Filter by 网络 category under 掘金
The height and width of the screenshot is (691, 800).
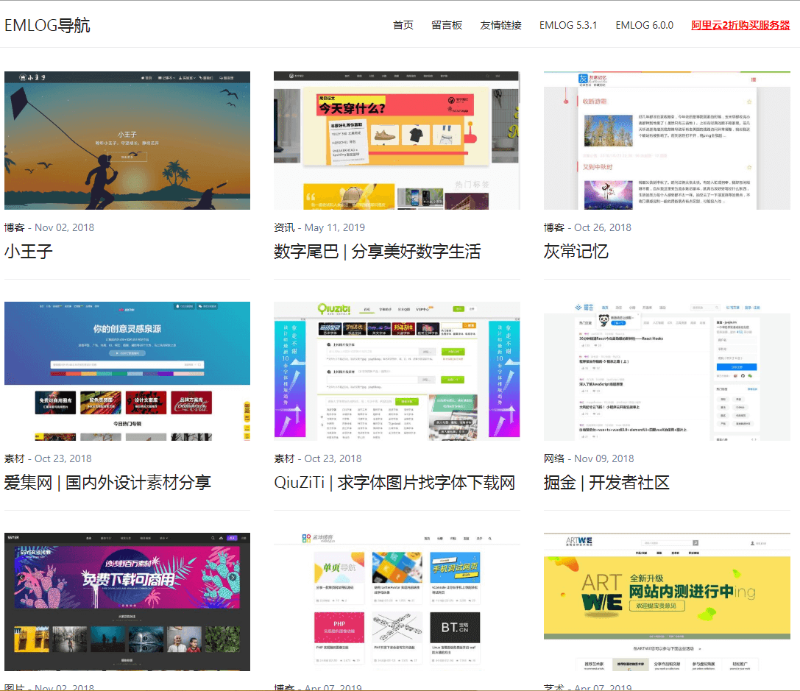click(x=553, y=458)
